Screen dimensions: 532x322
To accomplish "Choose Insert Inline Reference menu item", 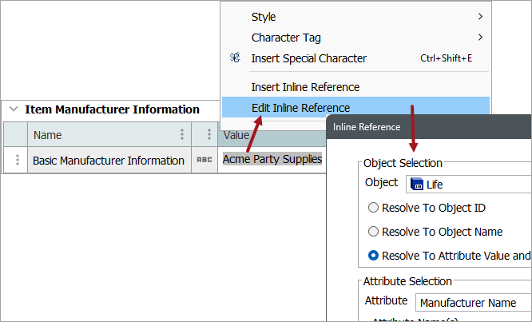I will [305, 87].
